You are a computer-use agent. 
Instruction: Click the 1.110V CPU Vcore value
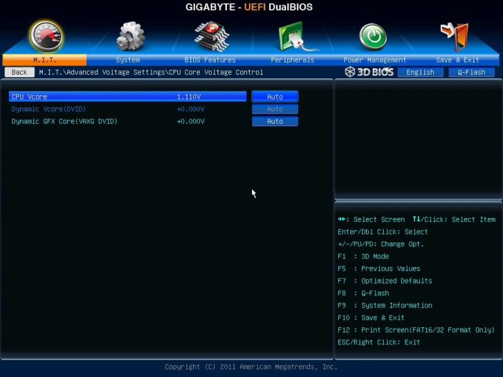tap(189, 97)
